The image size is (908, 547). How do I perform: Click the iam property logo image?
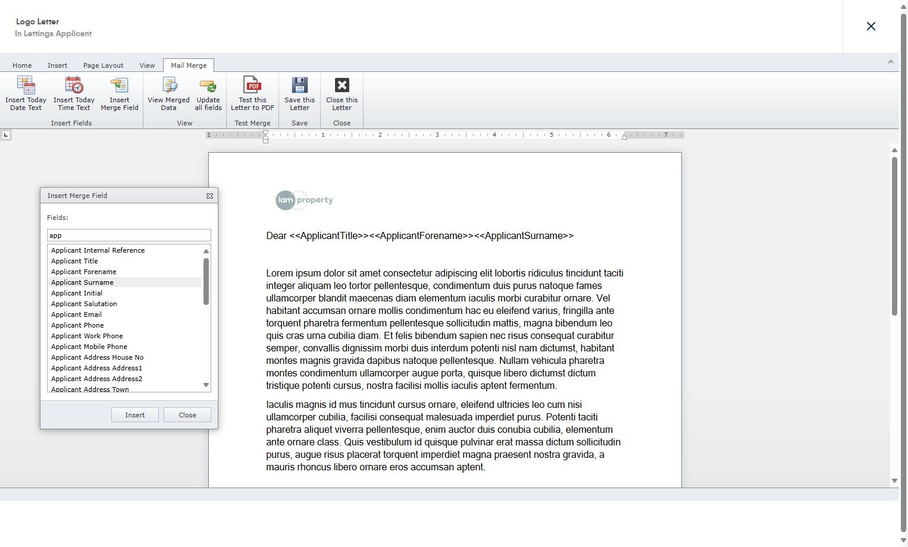pyautogui.click(x=304, y=200)
